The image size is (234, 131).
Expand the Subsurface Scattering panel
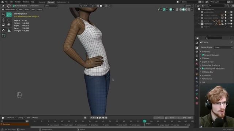coord(211,65)
